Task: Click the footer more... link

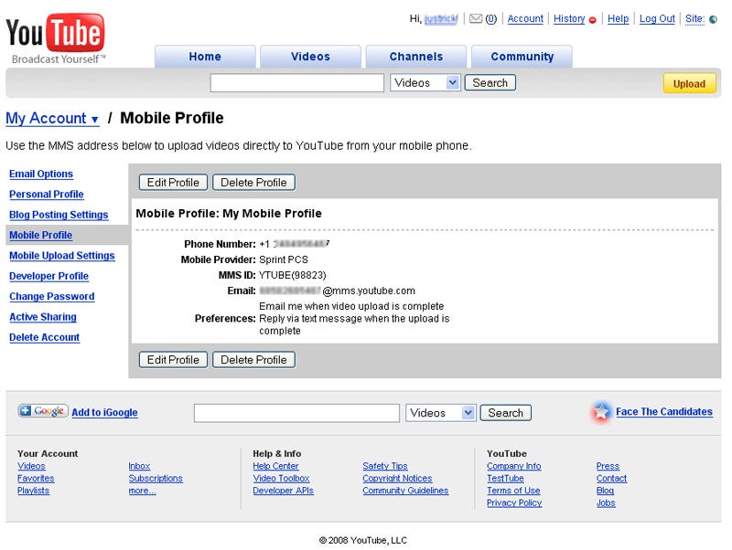Action: pos(142,491)
